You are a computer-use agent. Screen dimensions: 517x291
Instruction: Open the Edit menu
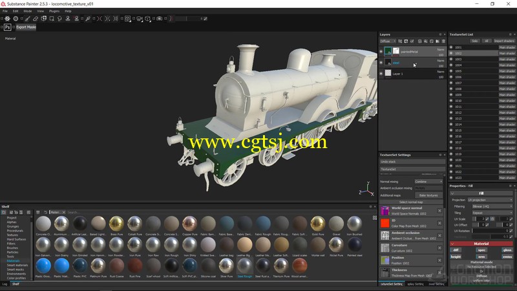(16, 11)
